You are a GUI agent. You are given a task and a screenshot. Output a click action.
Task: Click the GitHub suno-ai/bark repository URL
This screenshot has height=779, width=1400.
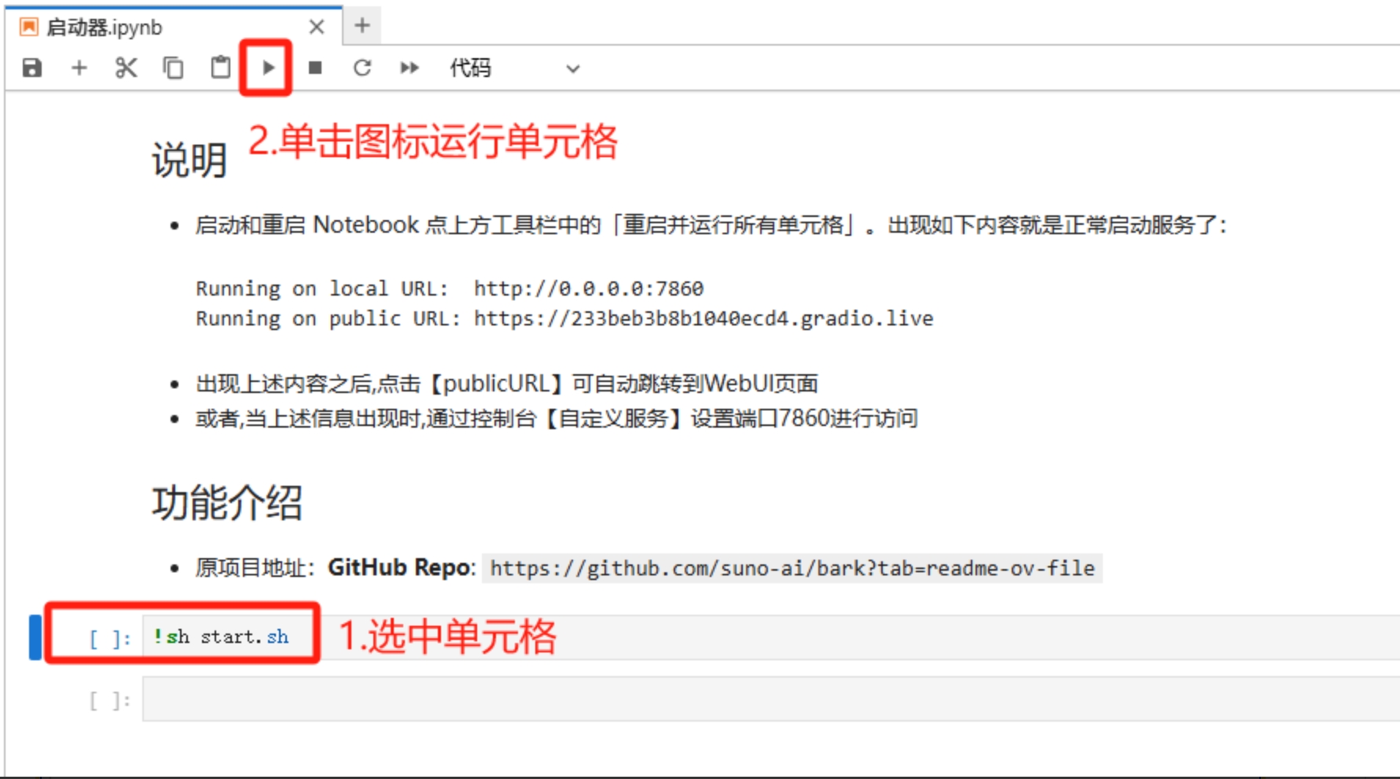(x=792, y=568)
